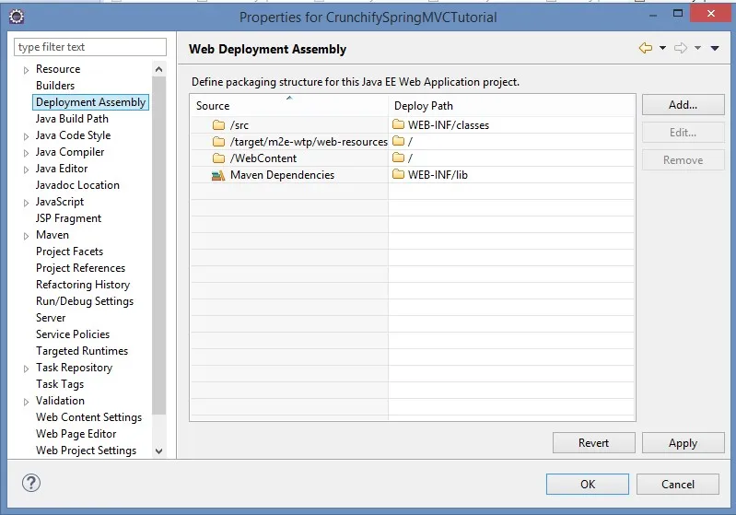The height and width of the screenshot is (515, 736).
Task: Expand the JavaScript node
Action: [x=27, y=203]
